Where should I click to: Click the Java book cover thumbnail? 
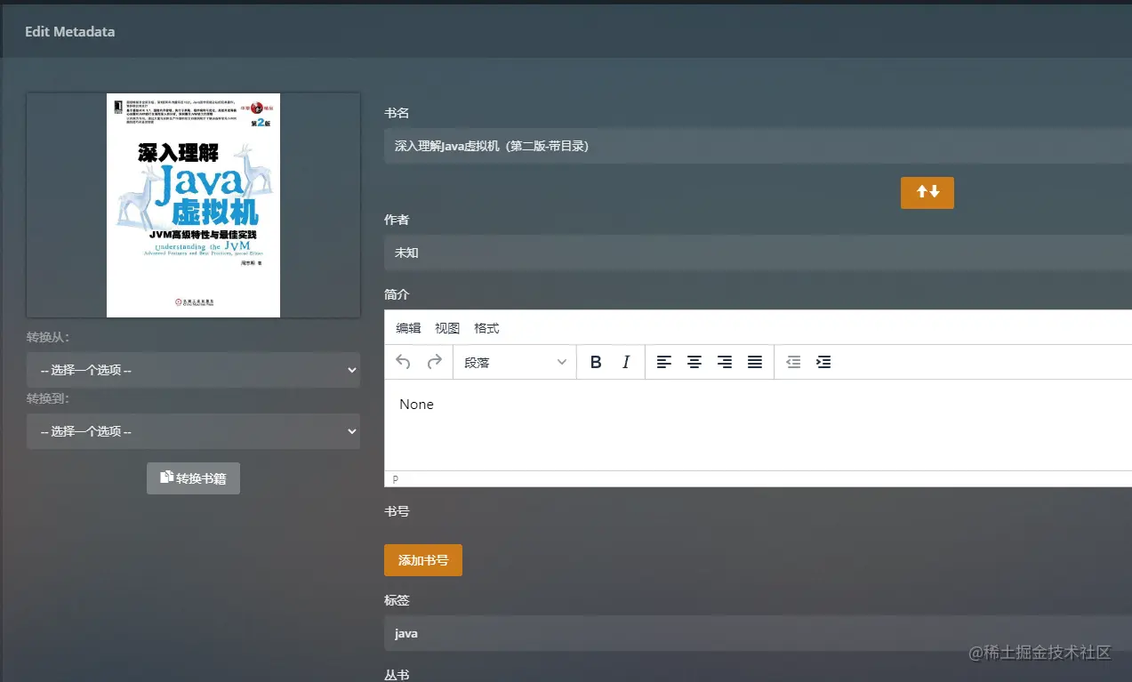193,205
